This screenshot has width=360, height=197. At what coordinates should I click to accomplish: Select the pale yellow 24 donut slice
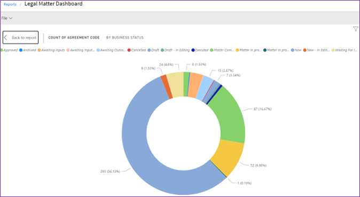176,84
